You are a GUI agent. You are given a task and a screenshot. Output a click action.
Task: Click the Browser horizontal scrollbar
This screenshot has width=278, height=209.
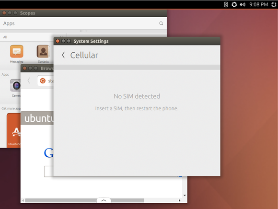pos(85,200)
